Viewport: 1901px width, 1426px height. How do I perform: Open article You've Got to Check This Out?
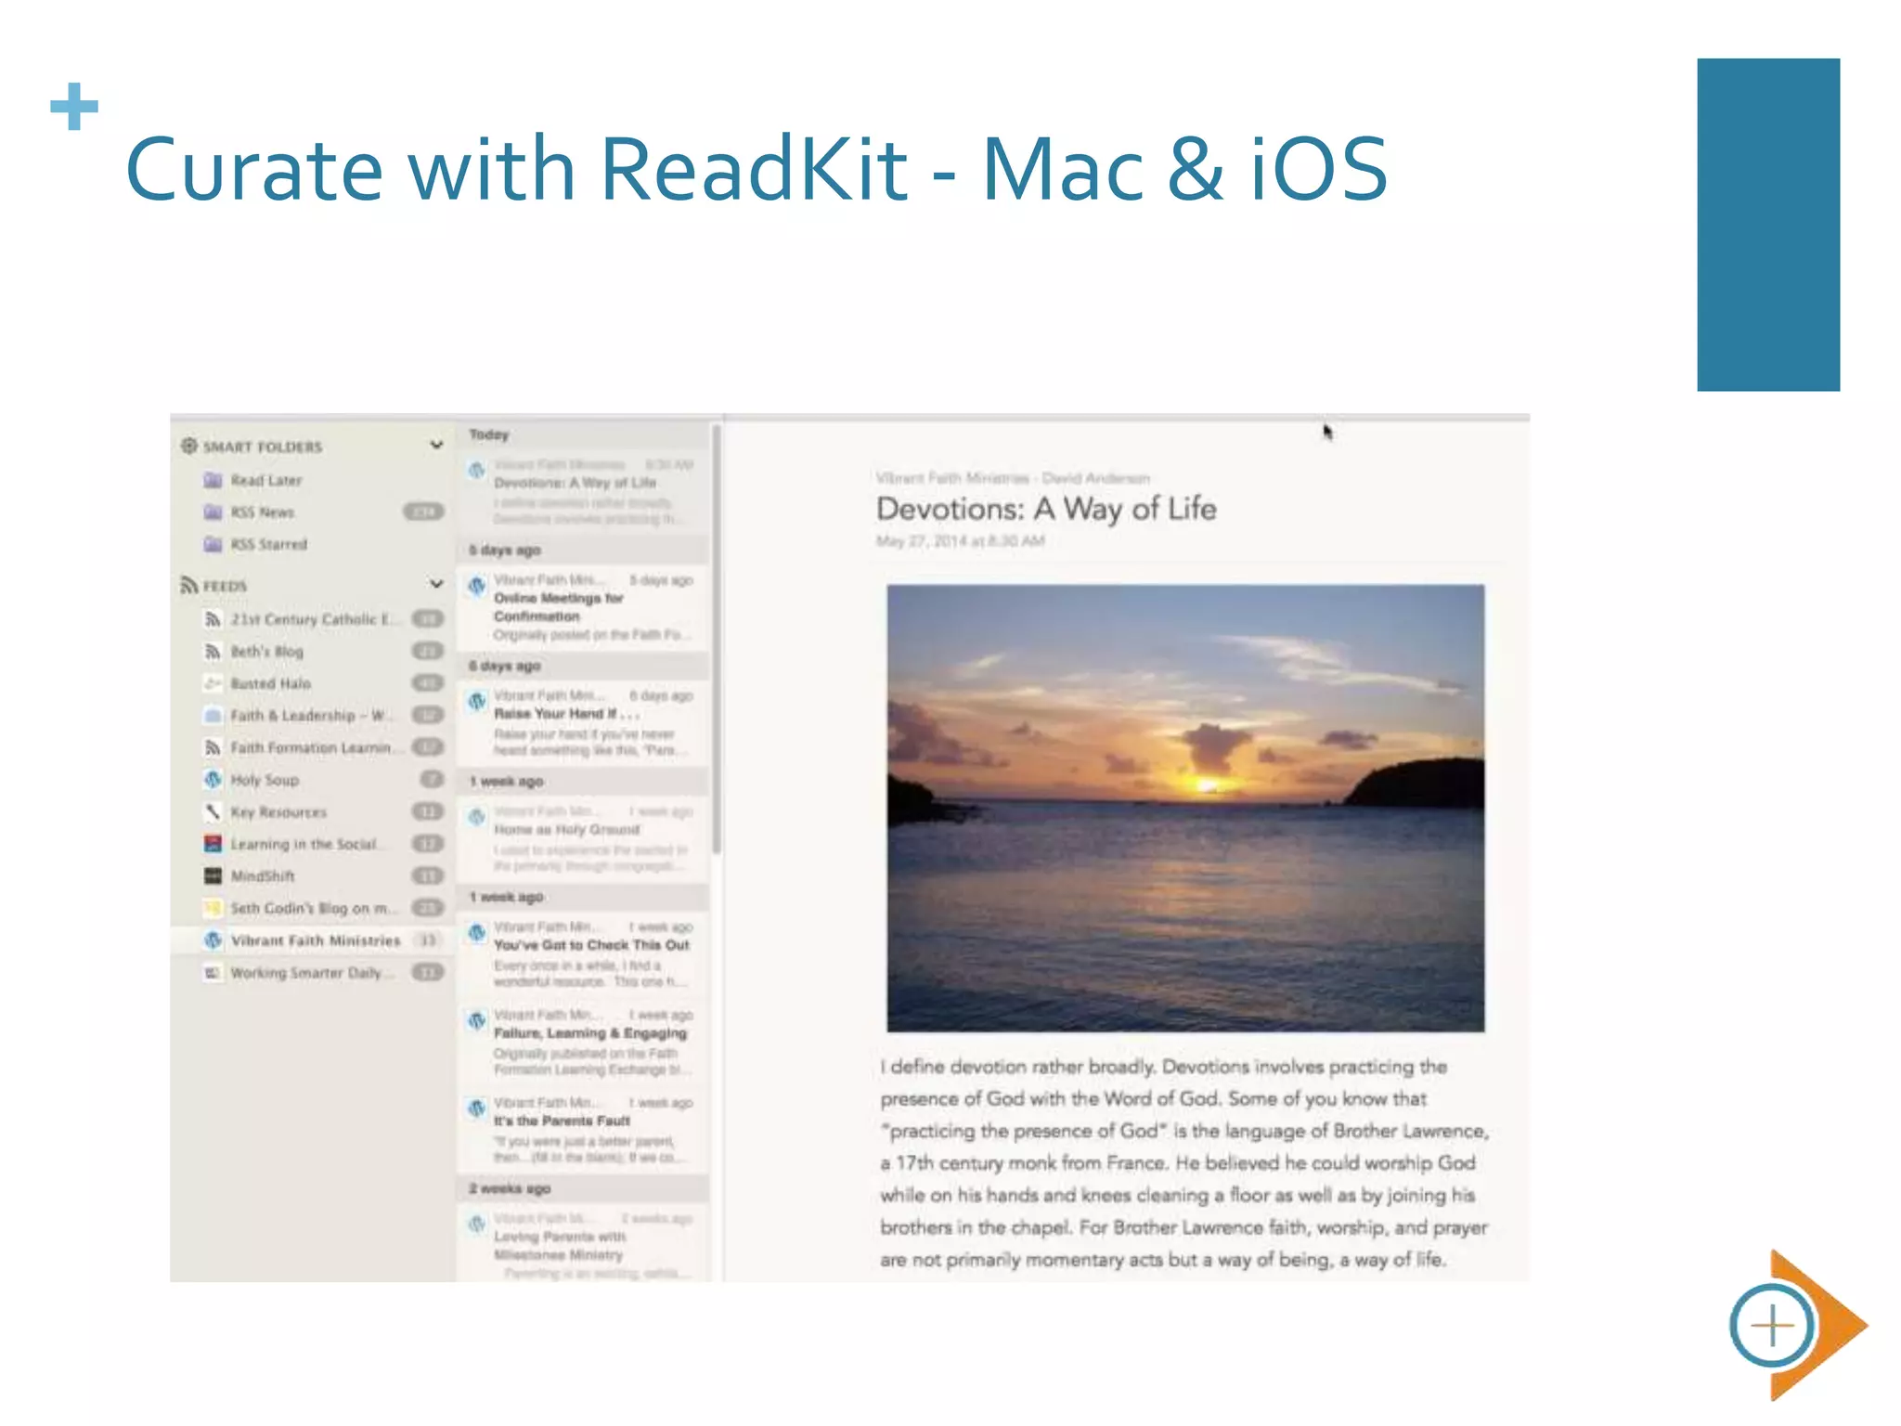583,953
